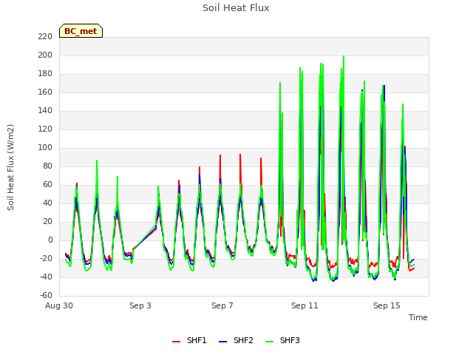Click the Aug 30 x-axis tick label
473x355 pixels.
pos(59,305)
